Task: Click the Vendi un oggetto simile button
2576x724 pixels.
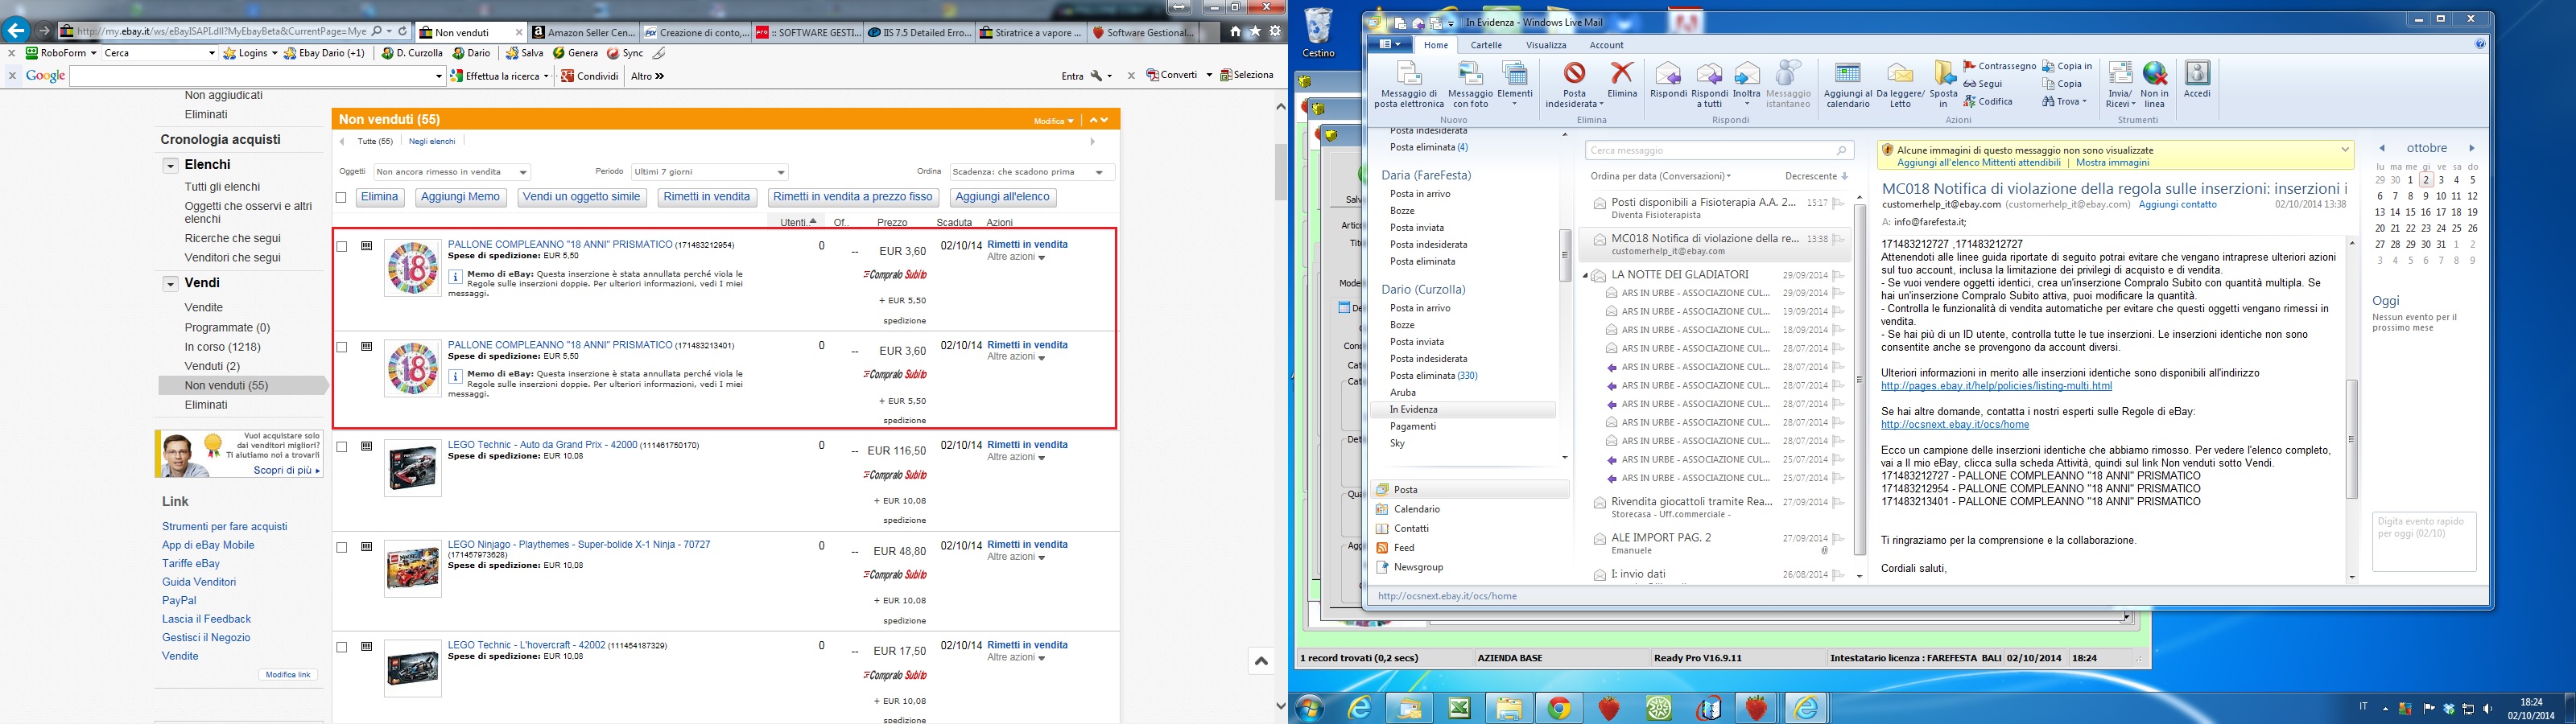Action: [582, 198]
